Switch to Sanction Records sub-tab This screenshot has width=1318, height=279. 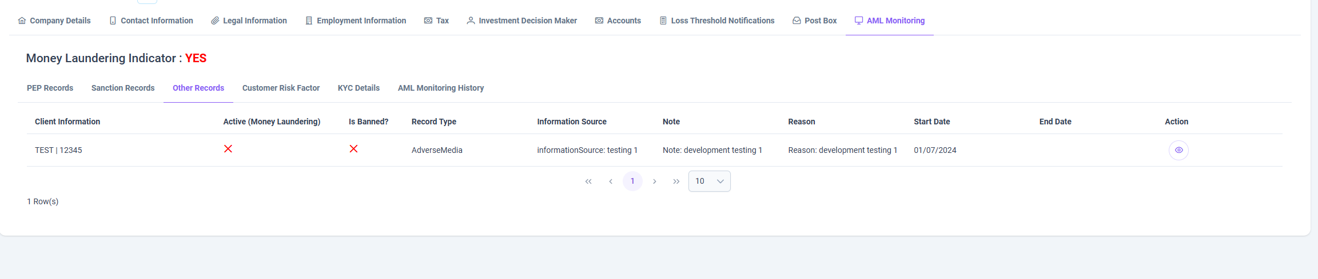click(123, 88)
